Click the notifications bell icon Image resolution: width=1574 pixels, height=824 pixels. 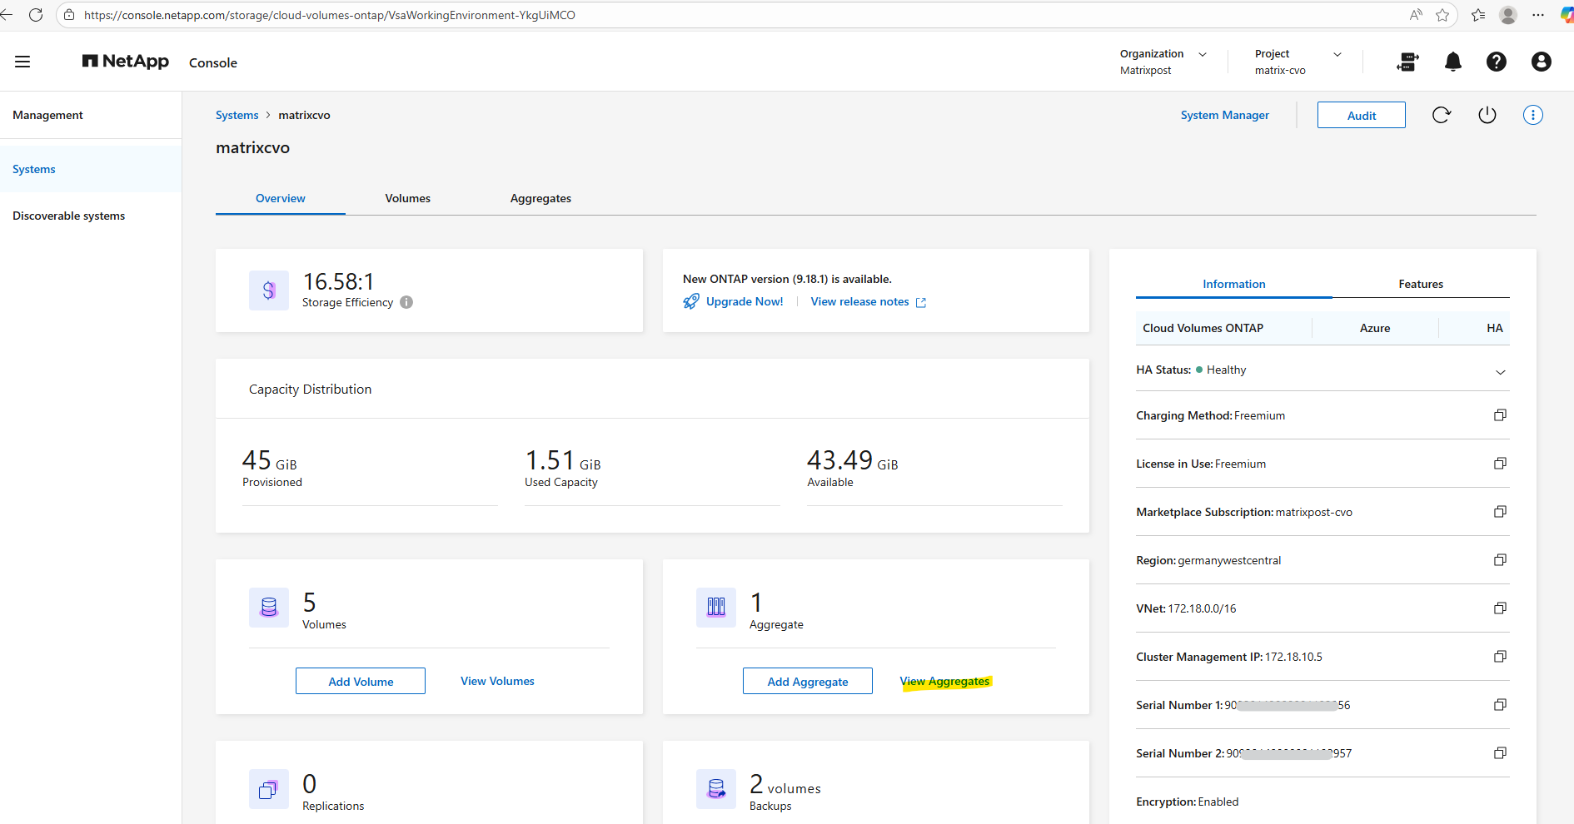(1452, 62)
